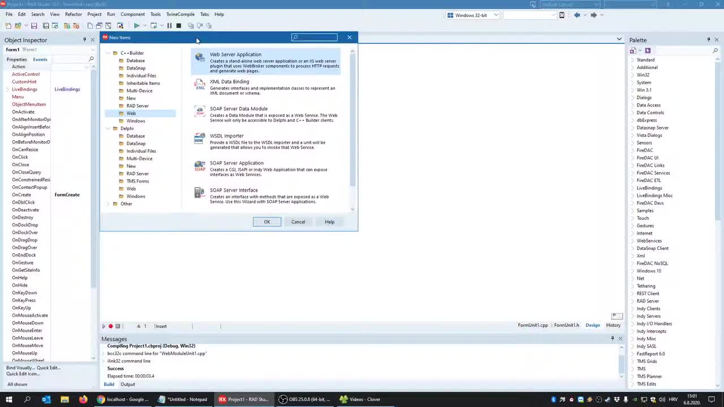
Task: Click the Pause toolbar icon
Action: [169, 25]
